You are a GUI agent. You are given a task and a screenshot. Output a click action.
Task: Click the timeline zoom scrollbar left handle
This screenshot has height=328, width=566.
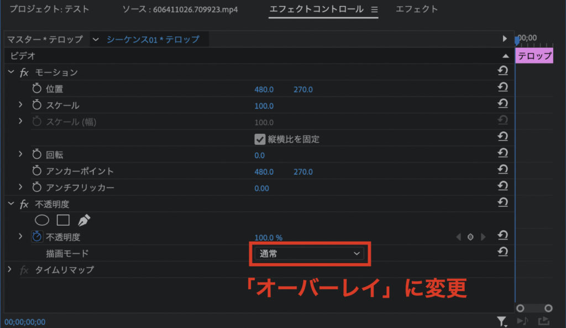click(520, 308)
